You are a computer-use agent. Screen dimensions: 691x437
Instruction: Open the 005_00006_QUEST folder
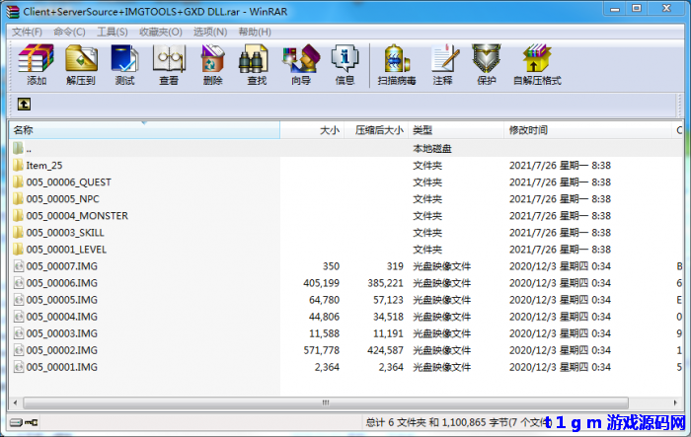68,182
